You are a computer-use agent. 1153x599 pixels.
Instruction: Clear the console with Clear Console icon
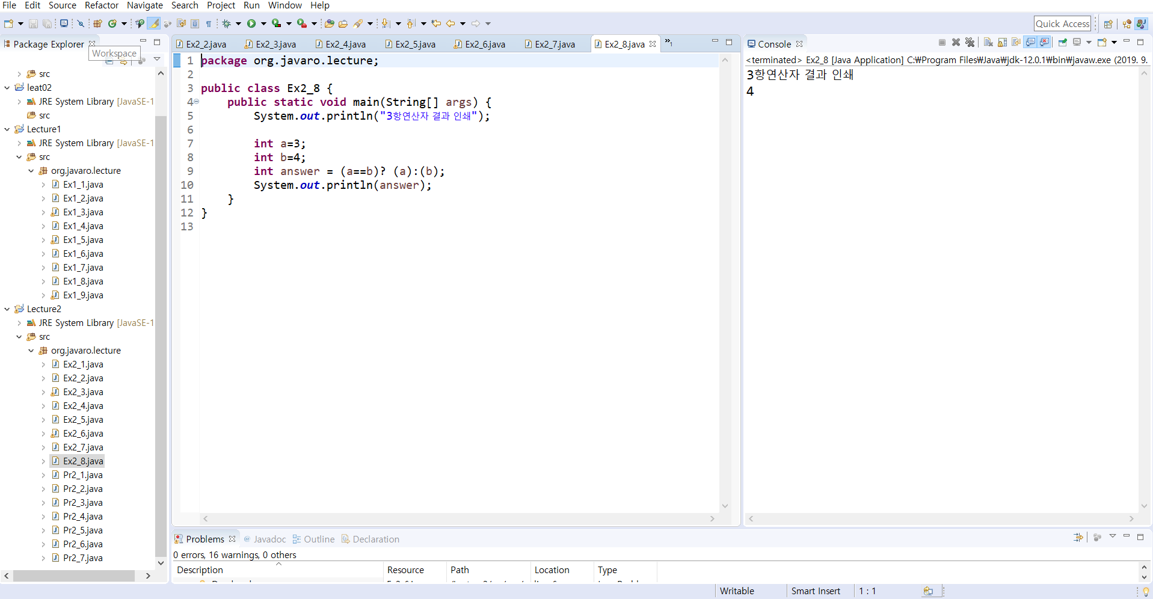[988, 42]
